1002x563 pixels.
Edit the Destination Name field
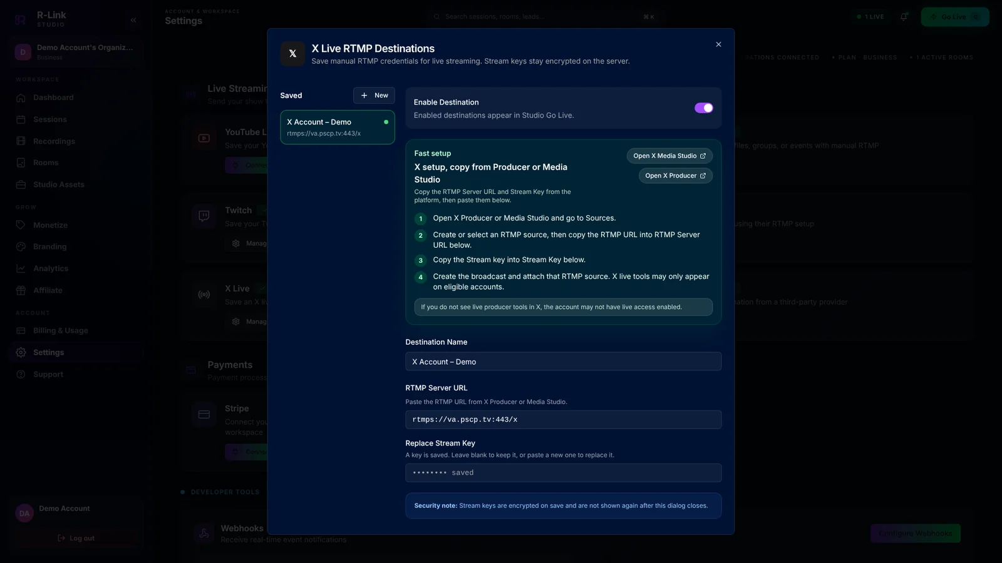point(563,362)
